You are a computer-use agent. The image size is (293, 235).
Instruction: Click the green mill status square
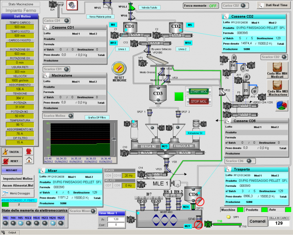(x=179, y=96)
